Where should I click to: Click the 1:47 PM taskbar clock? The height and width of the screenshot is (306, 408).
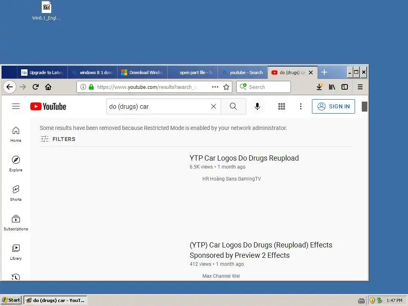(394, 300)
